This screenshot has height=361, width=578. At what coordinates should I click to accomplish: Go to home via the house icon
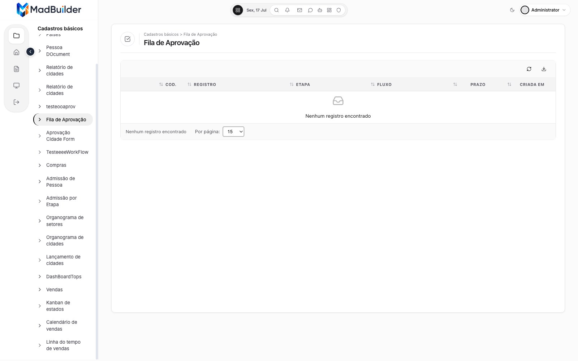(16, 52)
